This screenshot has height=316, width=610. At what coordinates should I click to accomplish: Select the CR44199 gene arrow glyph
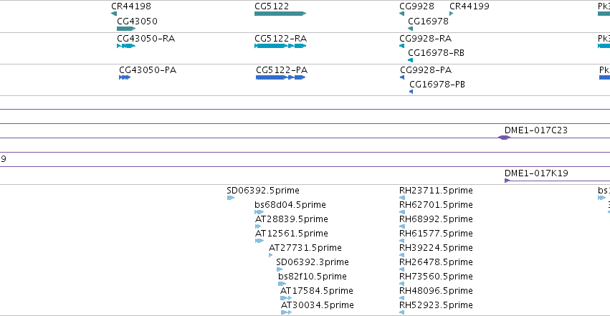click(452, 14)
